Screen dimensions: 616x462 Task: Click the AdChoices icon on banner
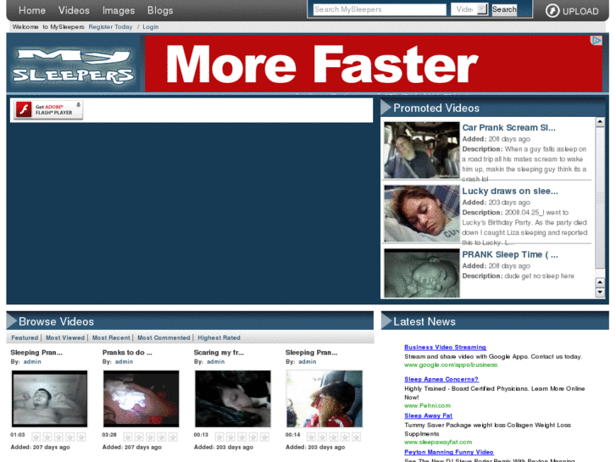click(x=597, y=40)
